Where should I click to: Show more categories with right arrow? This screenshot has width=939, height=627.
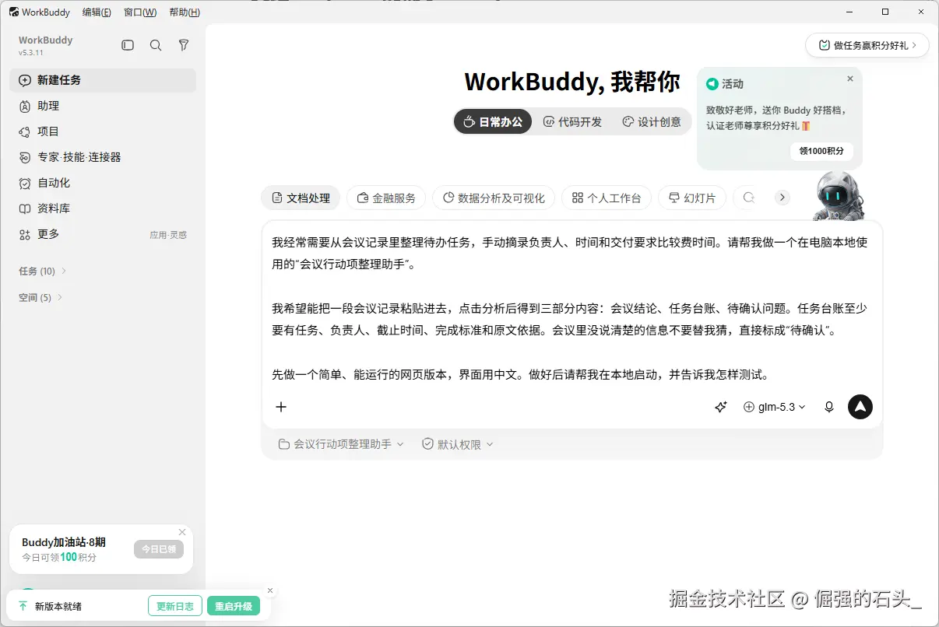point(782,198)
